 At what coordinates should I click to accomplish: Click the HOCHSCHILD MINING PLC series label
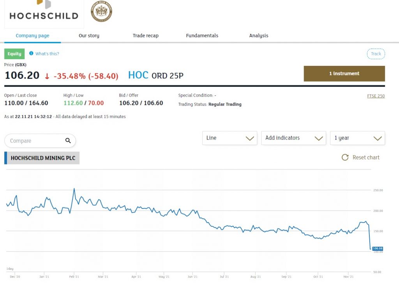click(42, 158)
